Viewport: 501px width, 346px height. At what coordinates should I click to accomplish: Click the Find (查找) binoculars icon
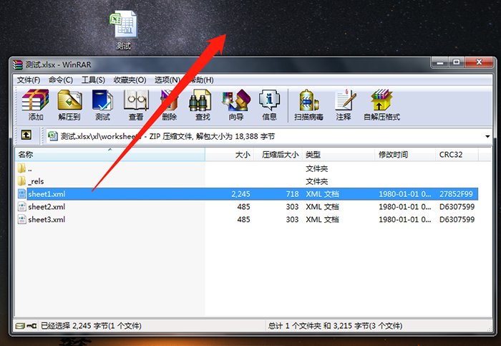(x=203, y=105)
